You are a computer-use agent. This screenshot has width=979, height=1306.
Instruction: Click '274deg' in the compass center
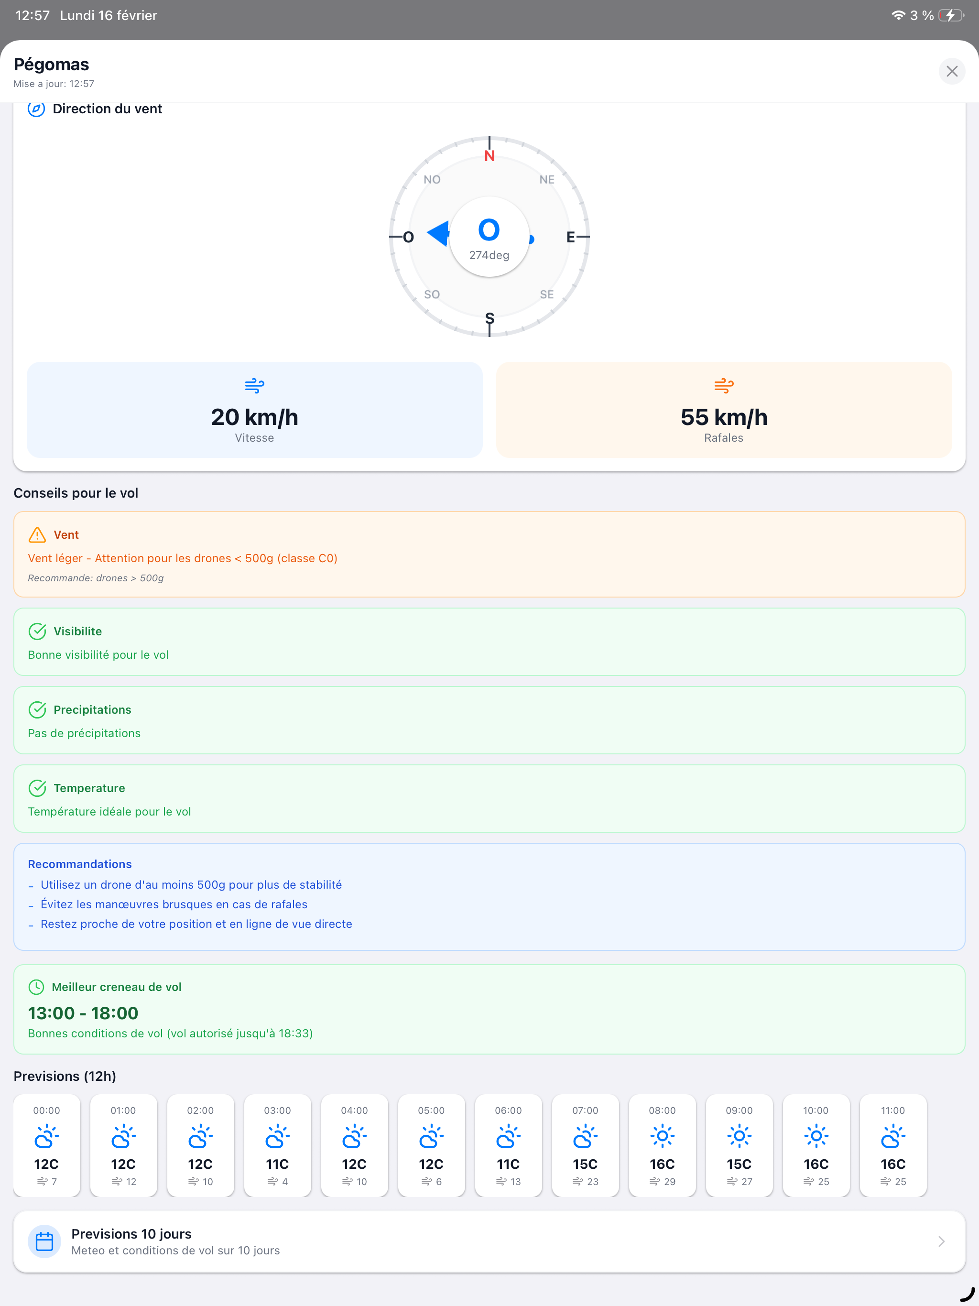tap(489, 255)
